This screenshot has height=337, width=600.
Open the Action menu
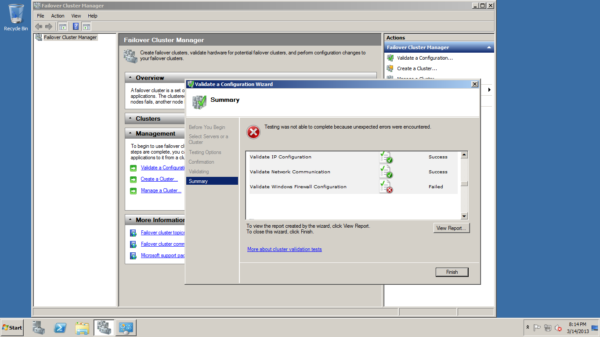tap(58, 16)
